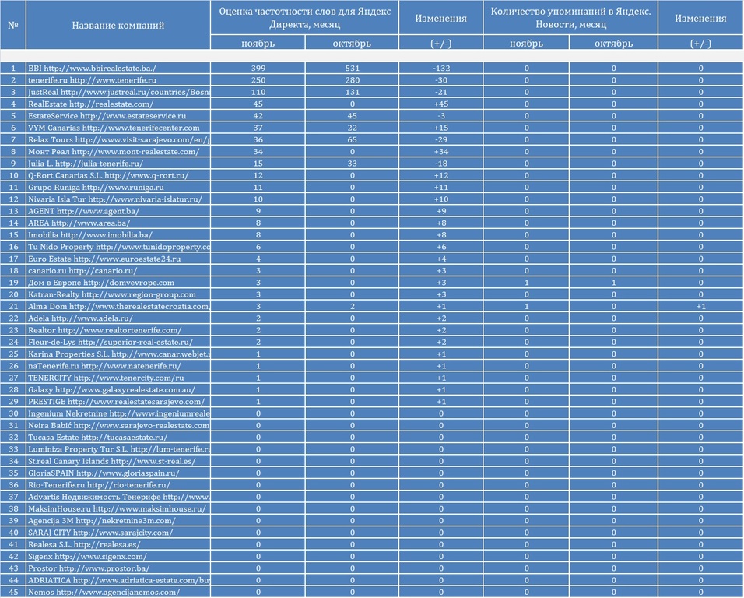
Task: Click Fleur-de-Lys company cell
Action: coord(118,342)
